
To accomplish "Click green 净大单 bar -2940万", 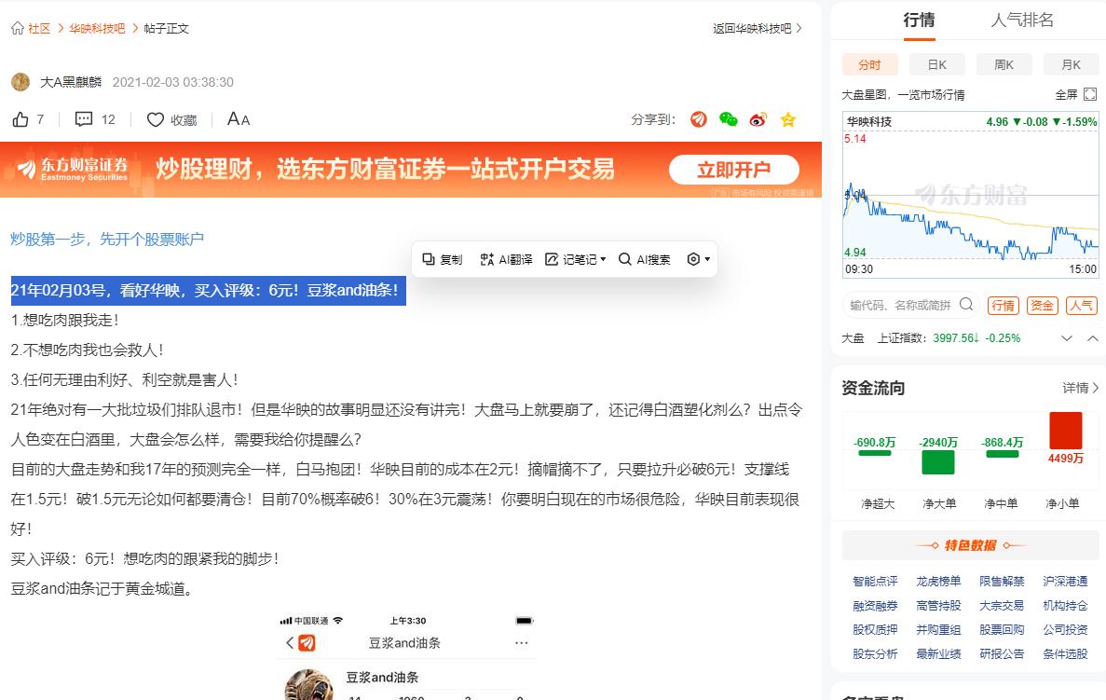I will coord(938,462).
